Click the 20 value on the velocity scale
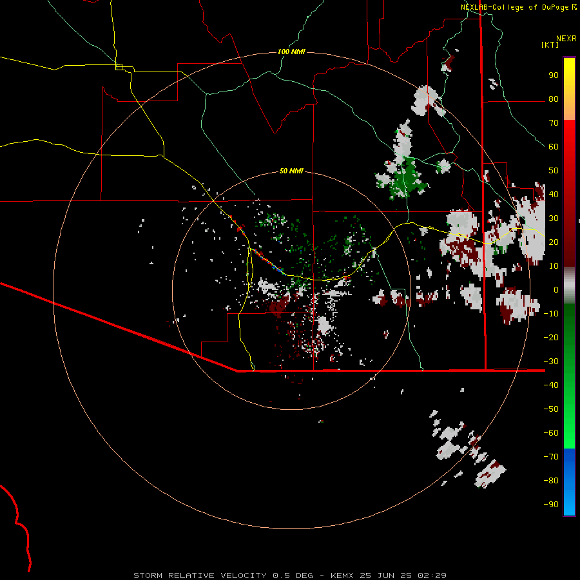This screenshot has width=580, height=580. (x=554, y=242)
